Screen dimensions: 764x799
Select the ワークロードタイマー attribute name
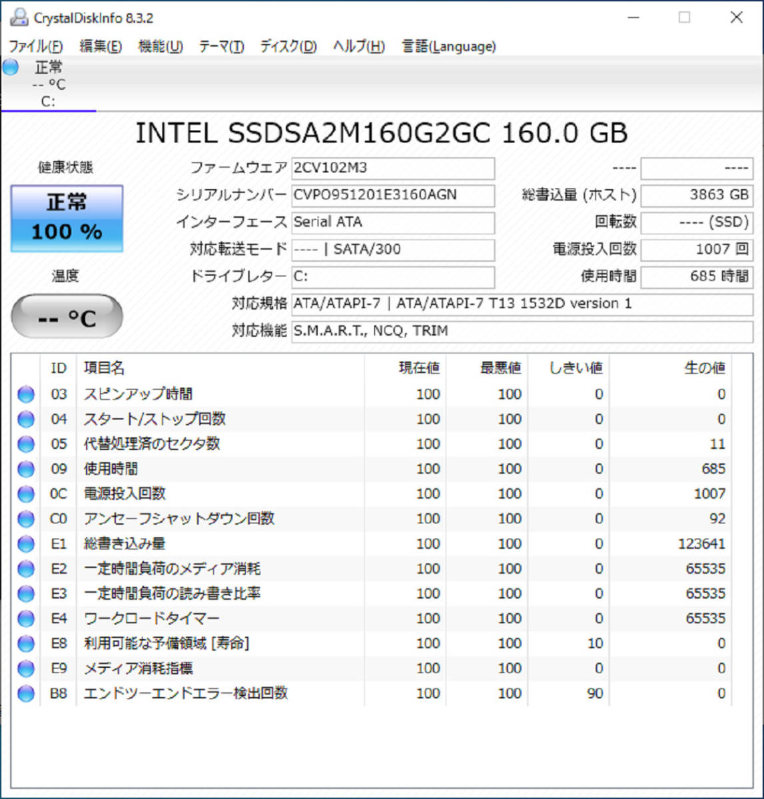click(x=152, y=619)
